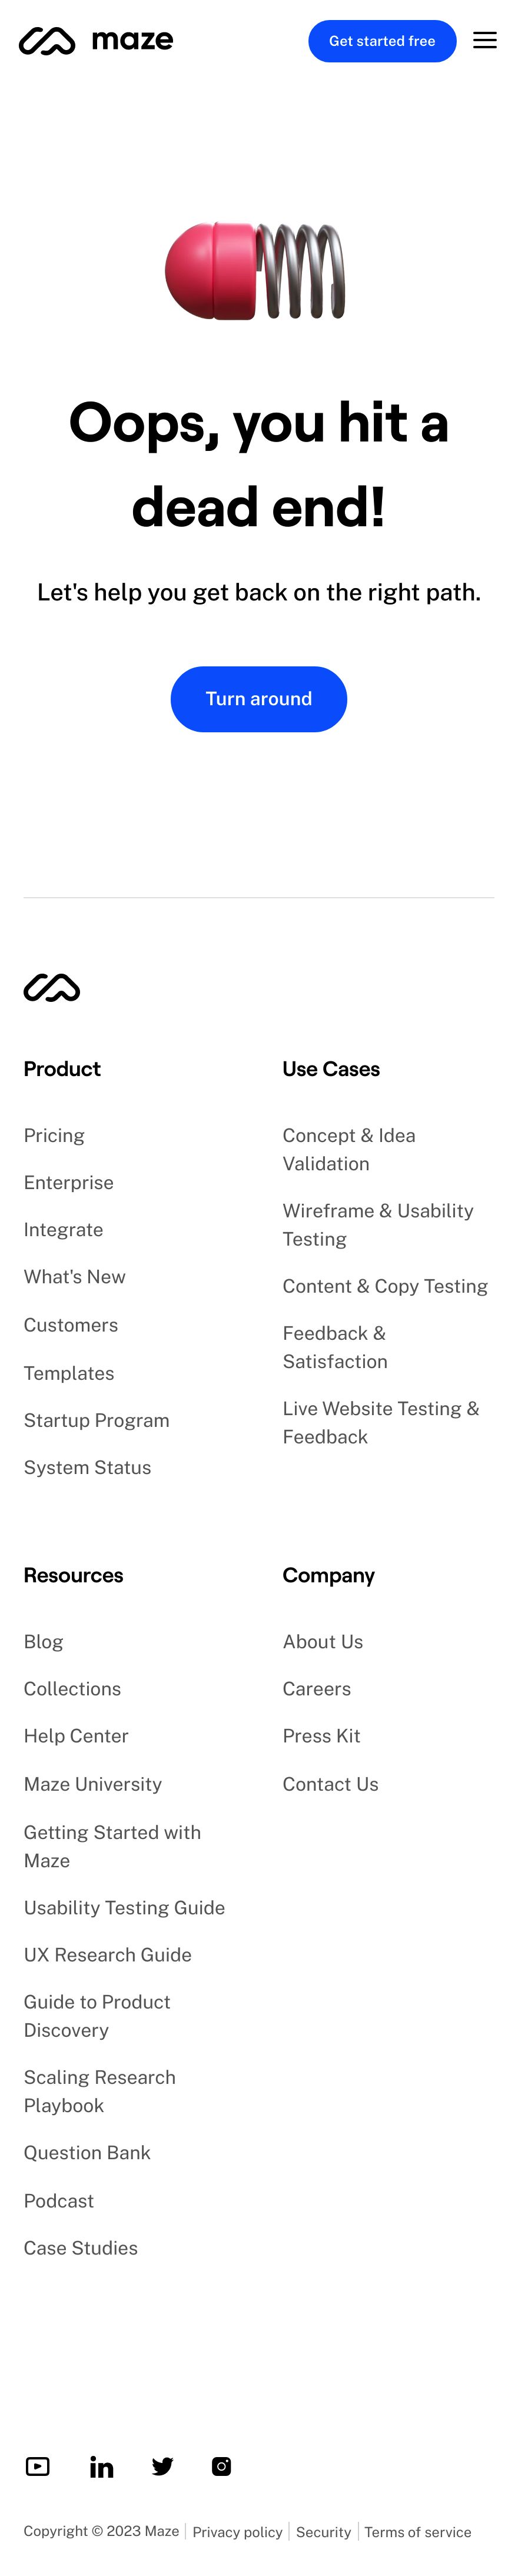Open the Pricing footer link
This screenshot has width=518, height=2576.
point(54,1135)
